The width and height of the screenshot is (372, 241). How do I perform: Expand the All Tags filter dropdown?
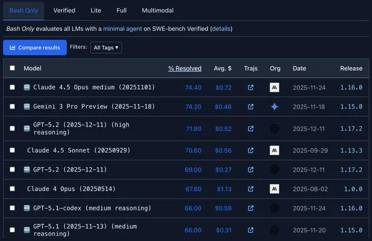[106, 47]
